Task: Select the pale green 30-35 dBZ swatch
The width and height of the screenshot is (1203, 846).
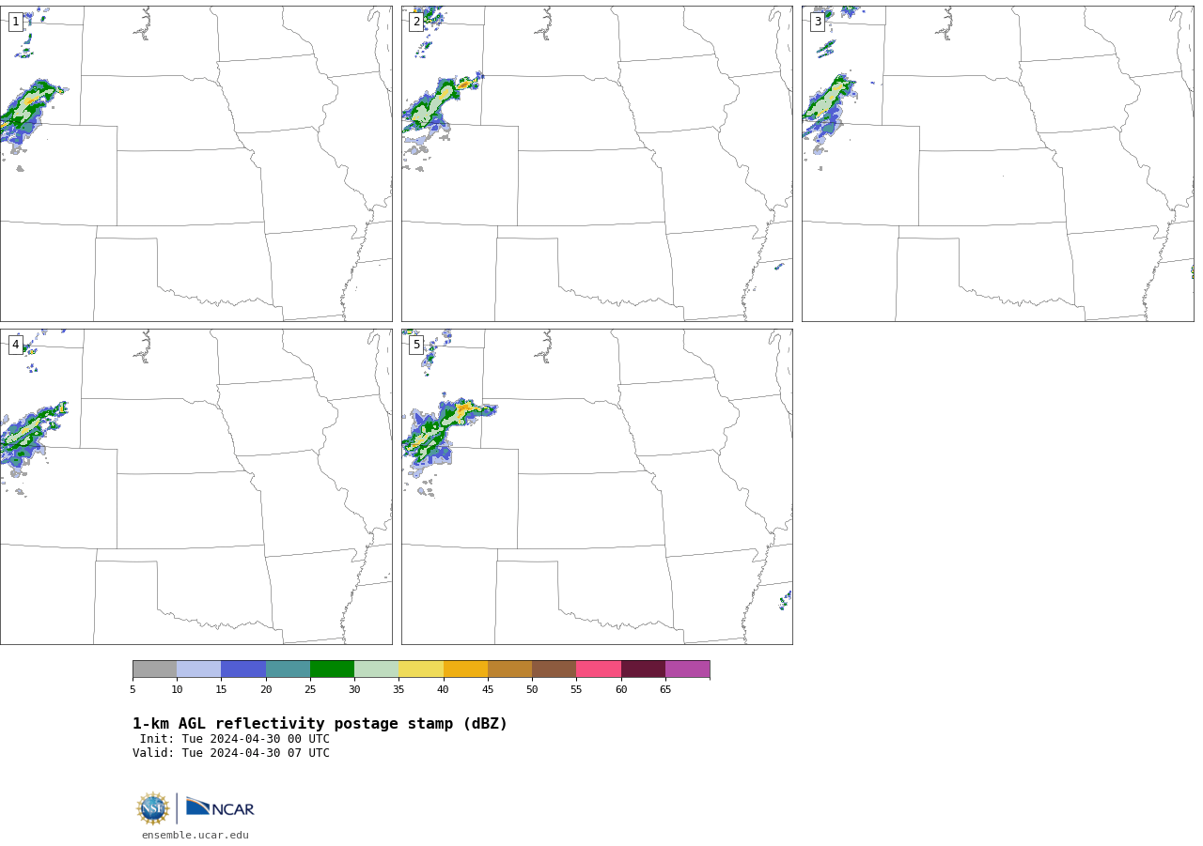Action: click(377, 669)
